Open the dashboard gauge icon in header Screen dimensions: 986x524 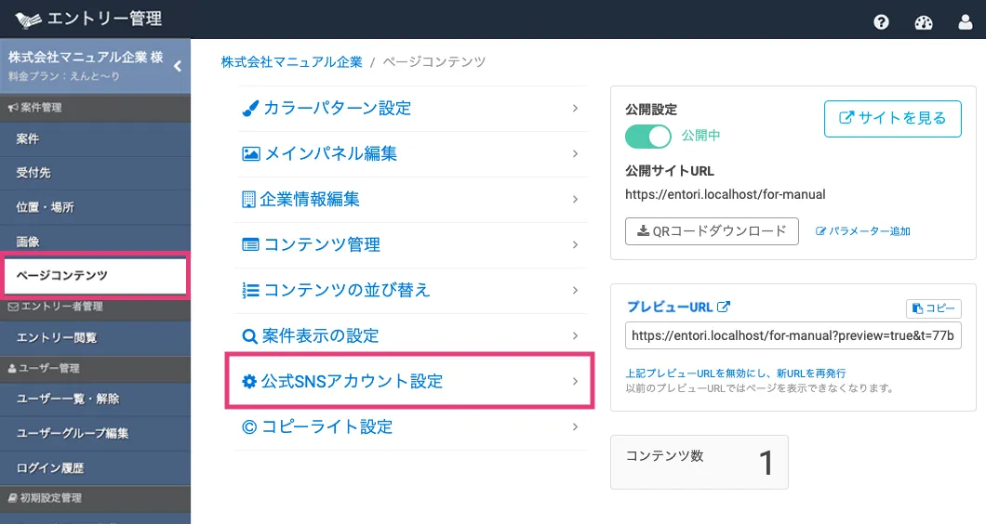click(x=923, y=22)
